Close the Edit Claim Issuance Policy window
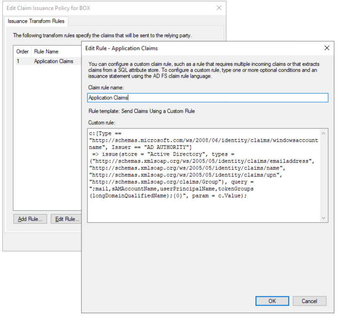This screenshot has width=339, height=316. click(x=219, y=8)
